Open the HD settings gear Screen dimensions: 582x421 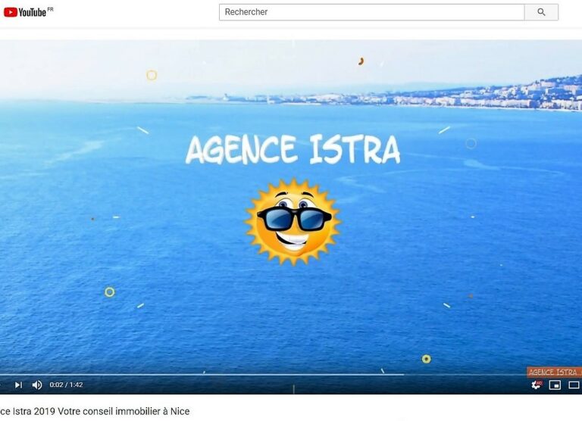(536, 385)
